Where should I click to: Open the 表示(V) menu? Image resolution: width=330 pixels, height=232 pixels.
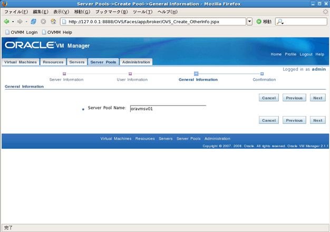tap(61, 12)
